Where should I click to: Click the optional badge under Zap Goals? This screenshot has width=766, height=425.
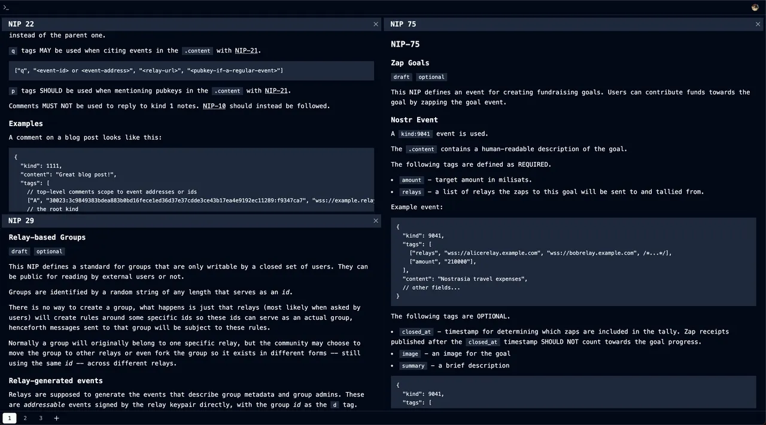coord(431,77)
